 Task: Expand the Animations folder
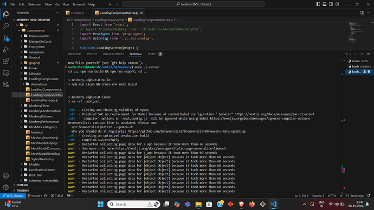(x=23, y=84)
